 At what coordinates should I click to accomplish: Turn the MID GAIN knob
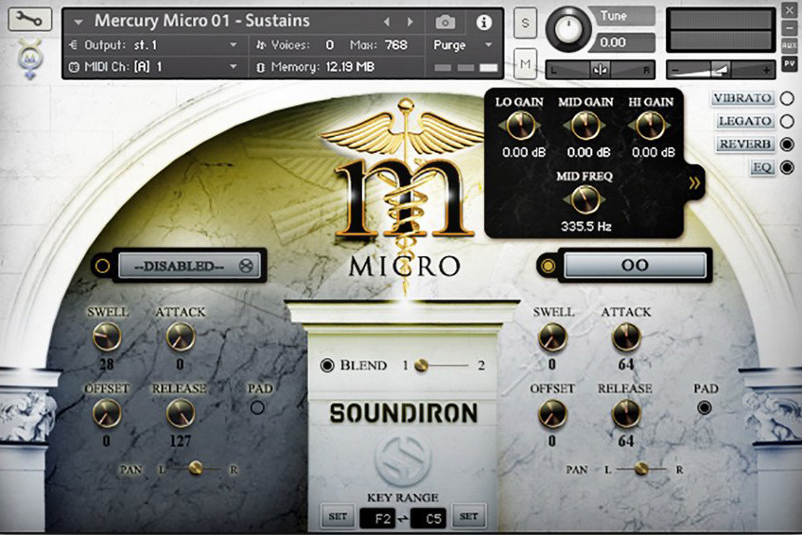(585, 125)
